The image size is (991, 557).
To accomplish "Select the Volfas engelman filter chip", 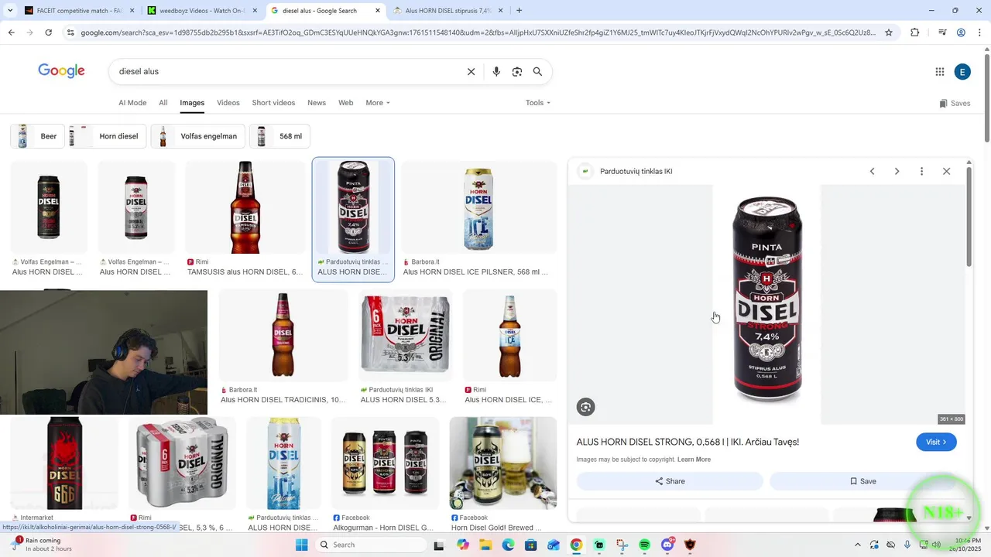I will click(x=198, y=136).
